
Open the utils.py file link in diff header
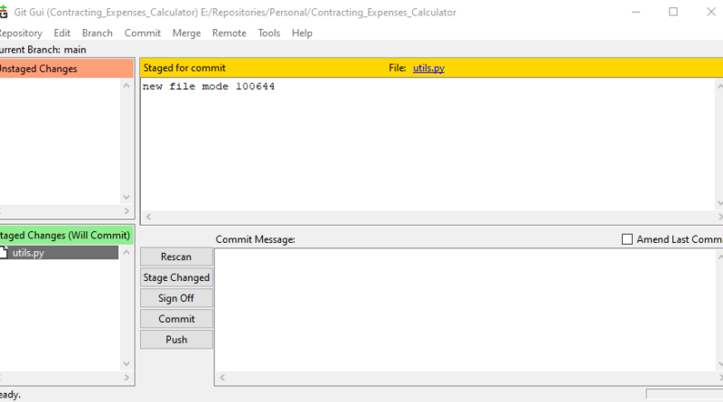click(428, 68)
